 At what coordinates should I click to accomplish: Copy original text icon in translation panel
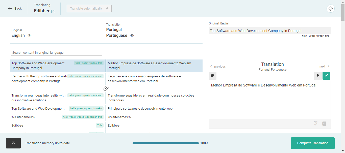point(213,76)
